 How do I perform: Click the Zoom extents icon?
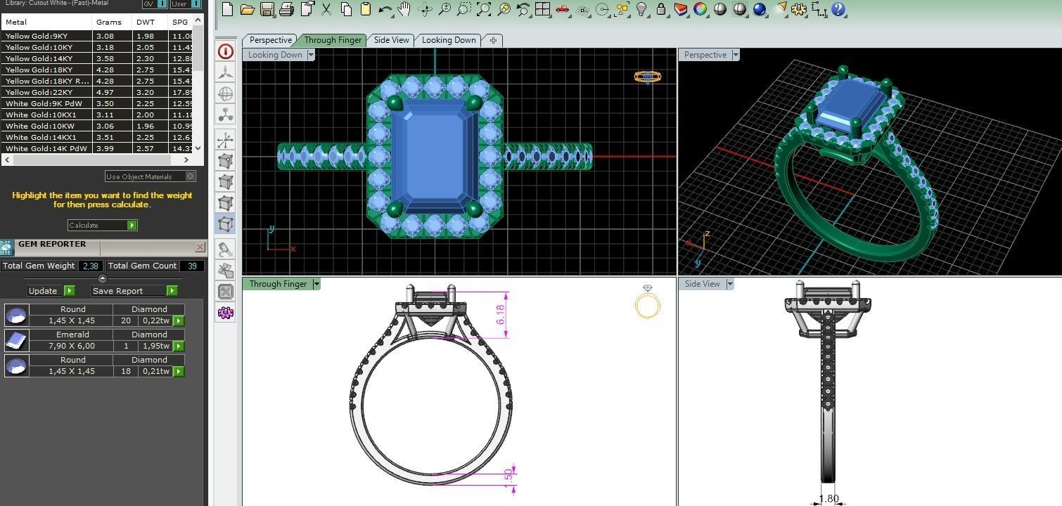[x=483, y=9]
